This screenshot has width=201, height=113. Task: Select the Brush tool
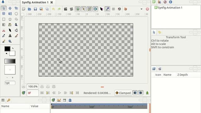tap(4, 41)
